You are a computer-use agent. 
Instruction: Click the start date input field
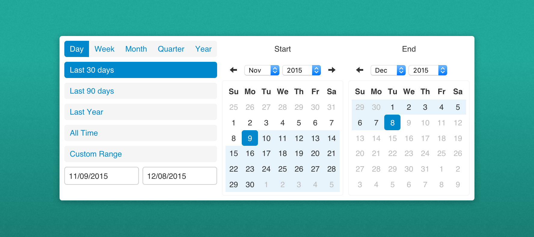[x=101, y=176]
